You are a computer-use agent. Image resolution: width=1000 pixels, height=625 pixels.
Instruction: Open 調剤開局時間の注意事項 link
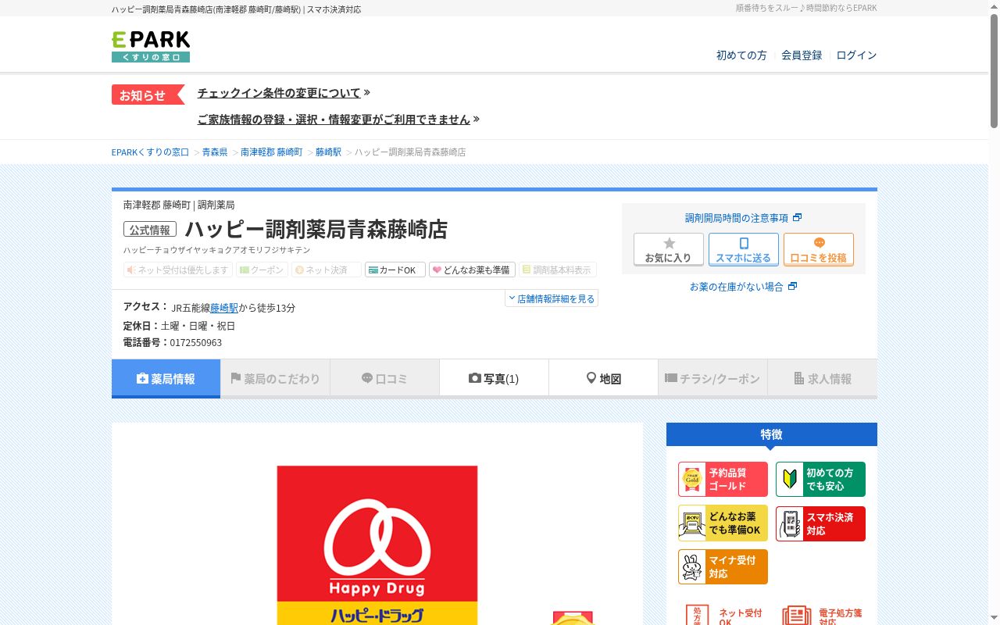[743, 218]
